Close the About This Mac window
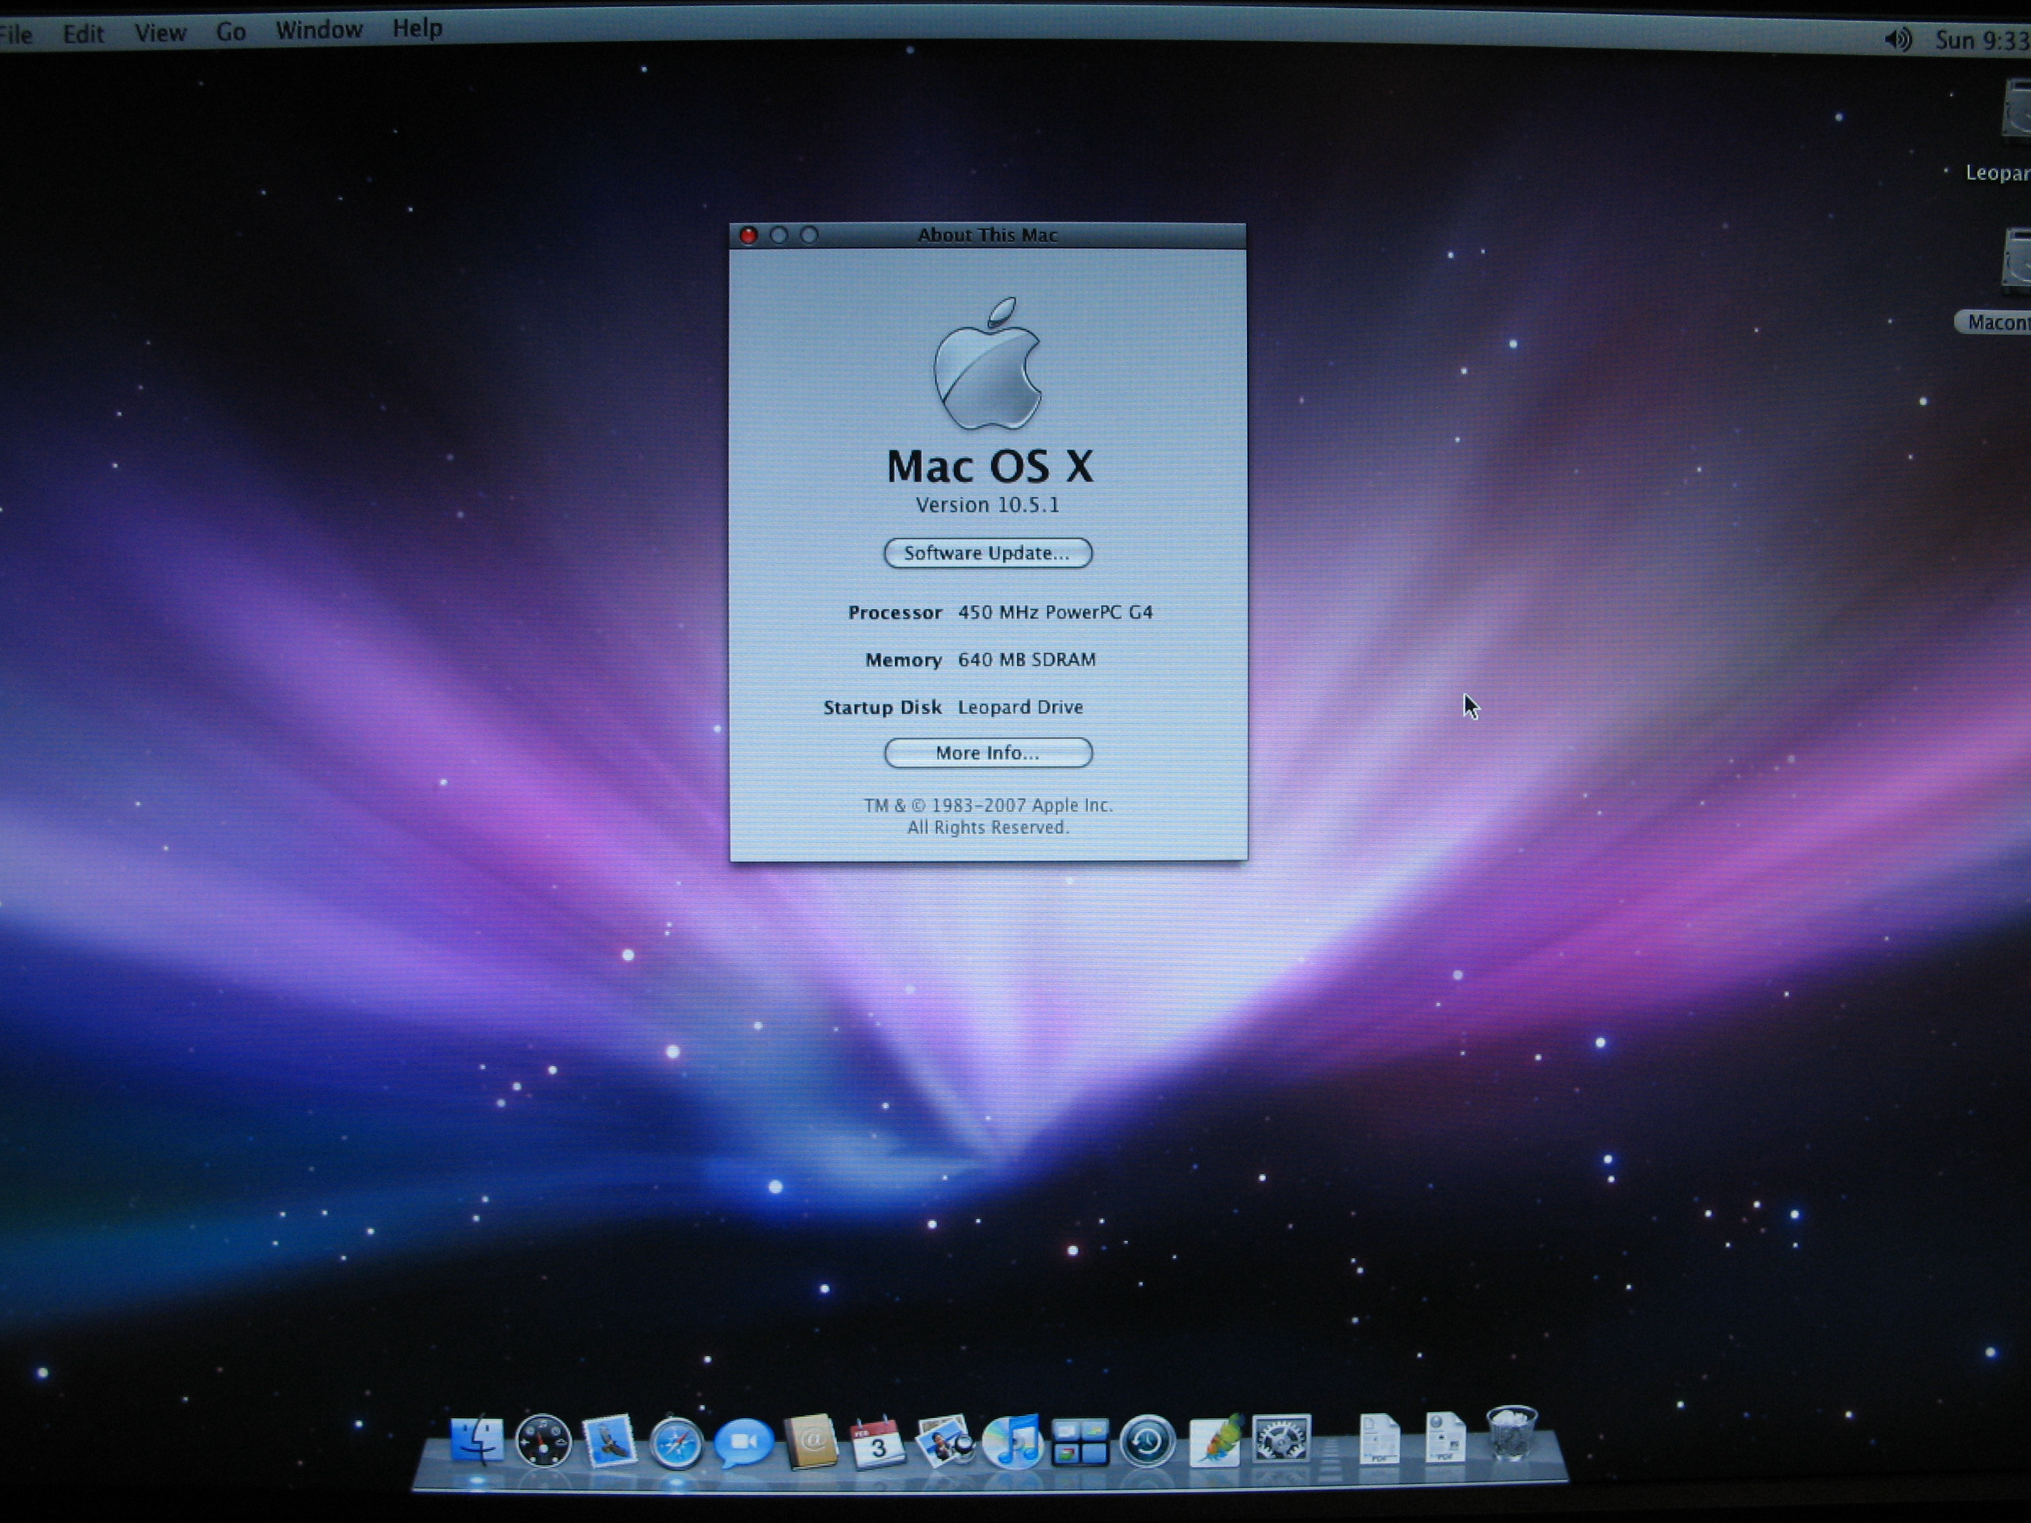 [x=748, y=236]
